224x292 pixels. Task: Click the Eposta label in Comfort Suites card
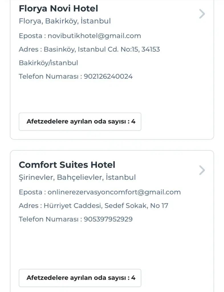click(30, 192)
